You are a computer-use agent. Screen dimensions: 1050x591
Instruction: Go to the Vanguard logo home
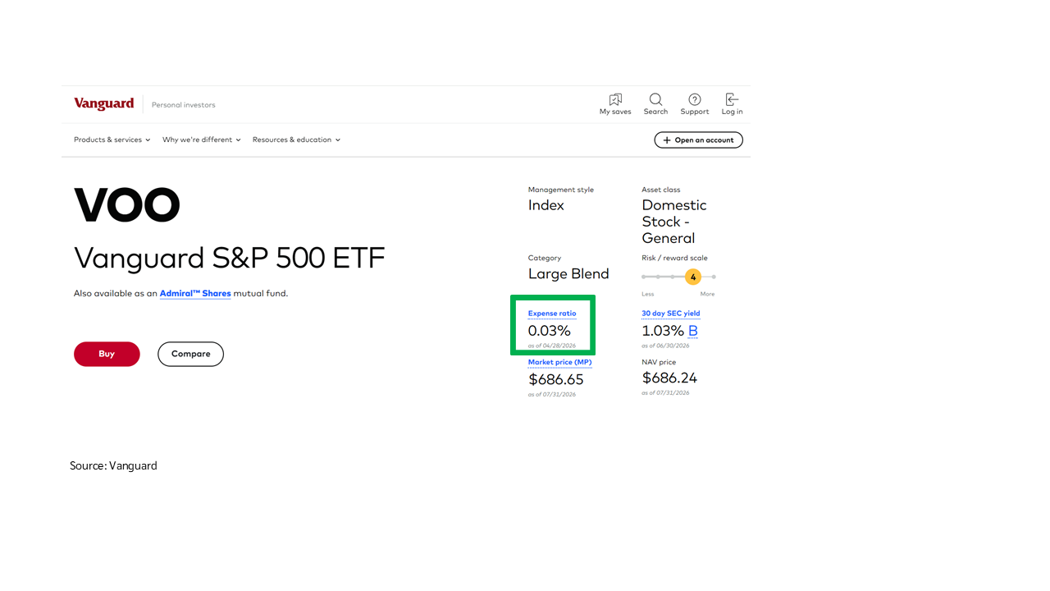pos(103,104)
